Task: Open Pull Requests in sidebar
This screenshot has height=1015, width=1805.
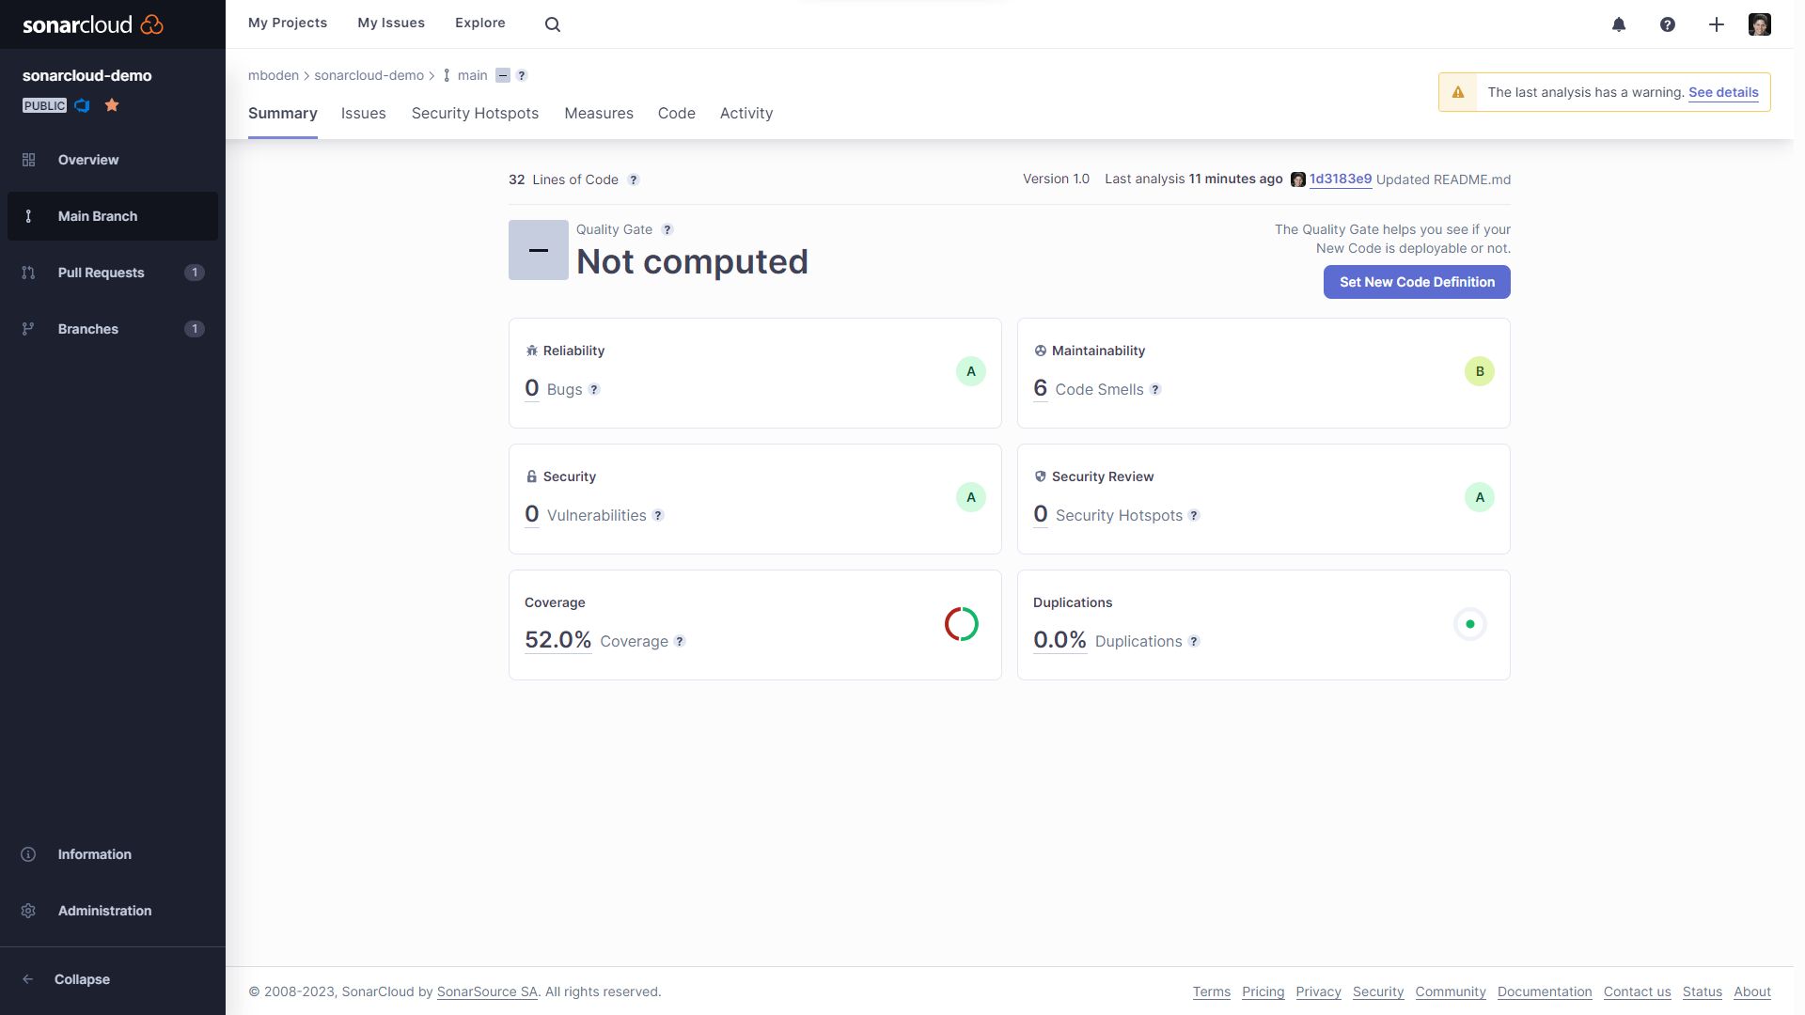Action: pyautogui.click(x=101, y=273)
